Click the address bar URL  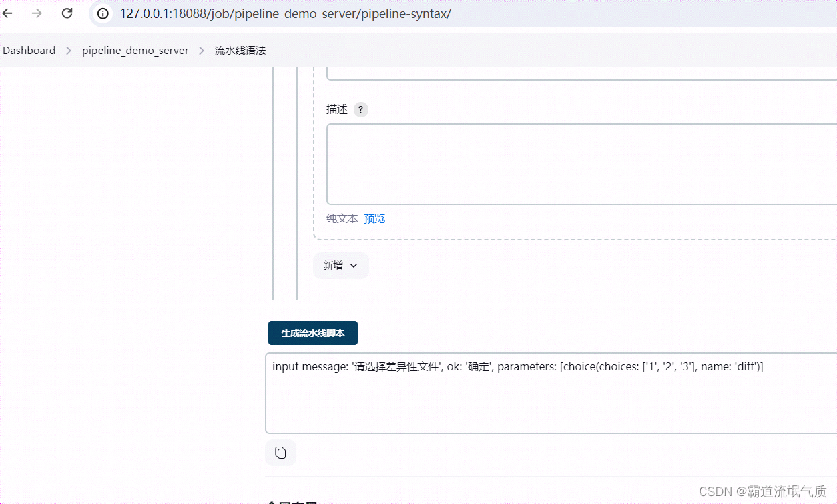pyautogui.click(x=286, y=13)
